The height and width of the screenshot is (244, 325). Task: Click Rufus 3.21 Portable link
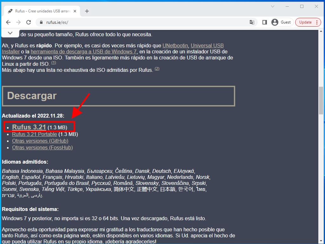34,134
